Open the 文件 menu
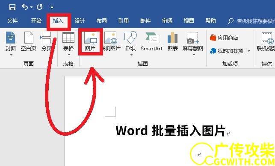 pyautogui.click(x=12, y=20)
